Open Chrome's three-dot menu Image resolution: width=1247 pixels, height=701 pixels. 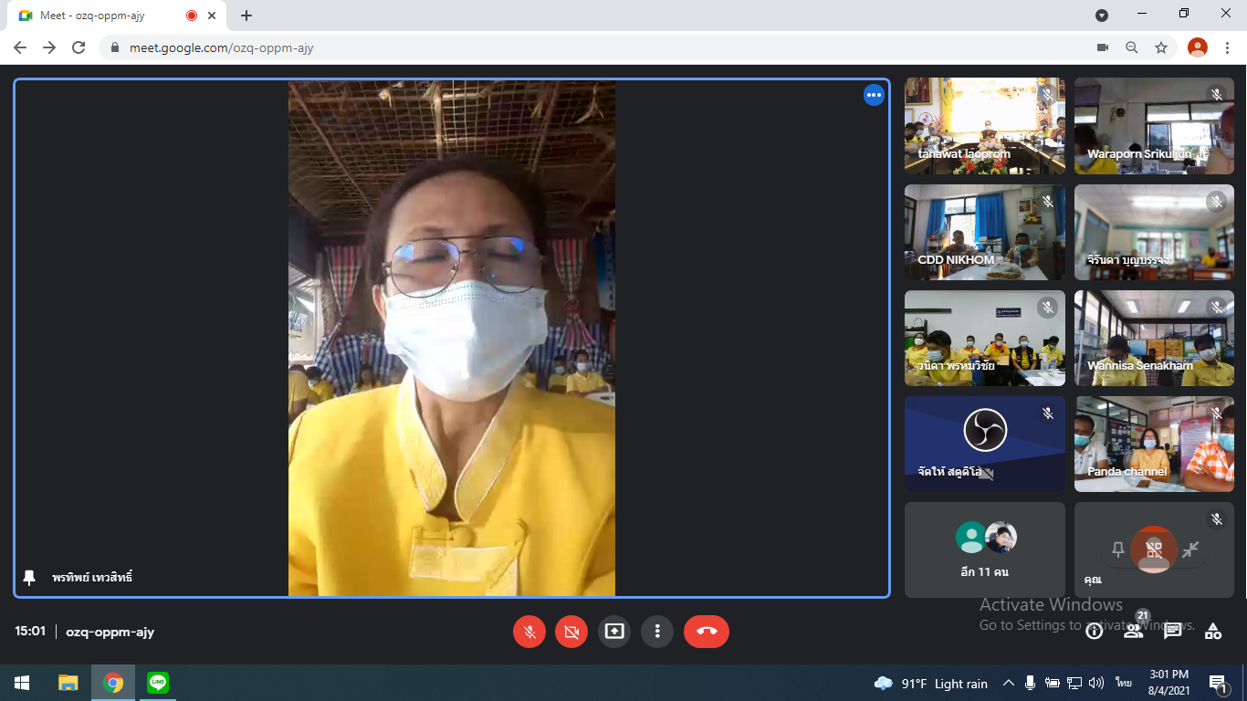1227,47
